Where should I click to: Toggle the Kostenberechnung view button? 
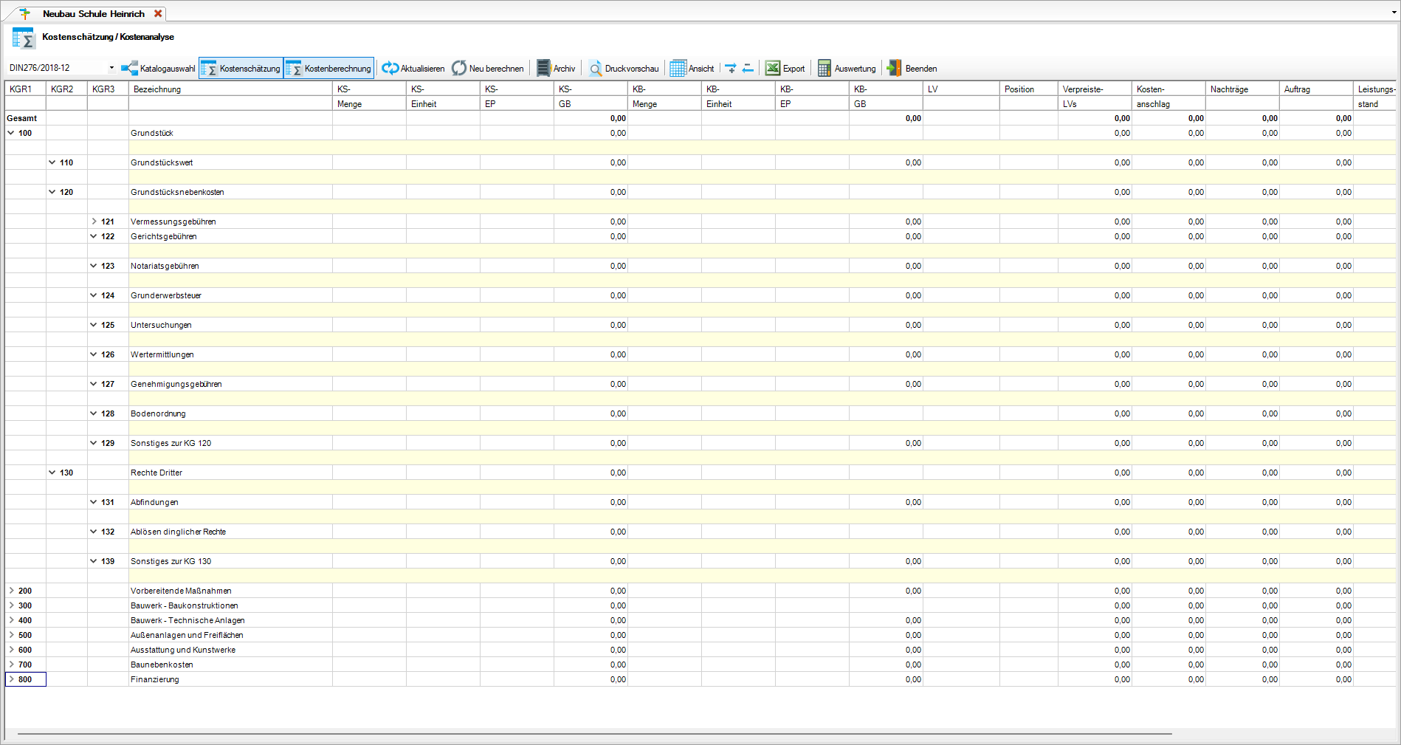pyautogui.click(x=328, y=69)
